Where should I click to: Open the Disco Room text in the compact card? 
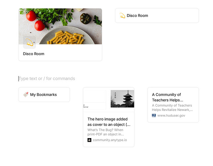click(137, 16)
